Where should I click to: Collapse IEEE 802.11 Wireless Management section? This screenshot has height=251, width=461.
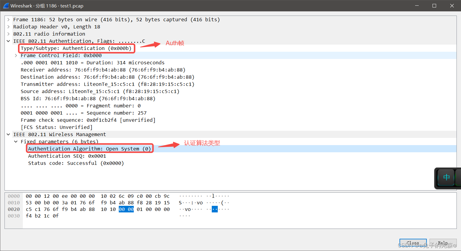(x=8, y=134)
